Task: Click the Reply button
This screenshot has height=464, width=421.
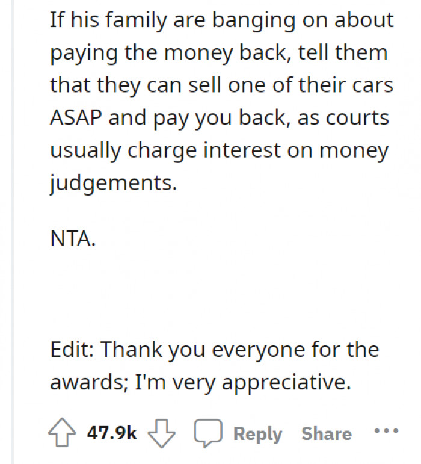Action: pyautogui.click(x=257, y=434)
